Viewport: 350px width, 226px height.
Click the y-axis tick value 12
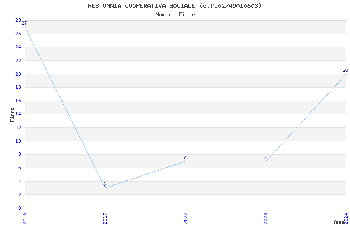[18, 127]
